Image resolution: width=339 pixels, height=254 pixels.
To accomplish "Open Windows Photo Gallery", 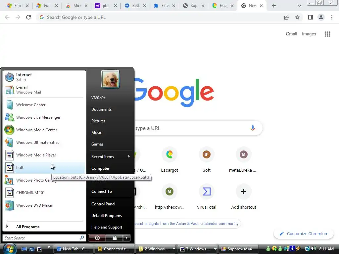I will [44, 180].
